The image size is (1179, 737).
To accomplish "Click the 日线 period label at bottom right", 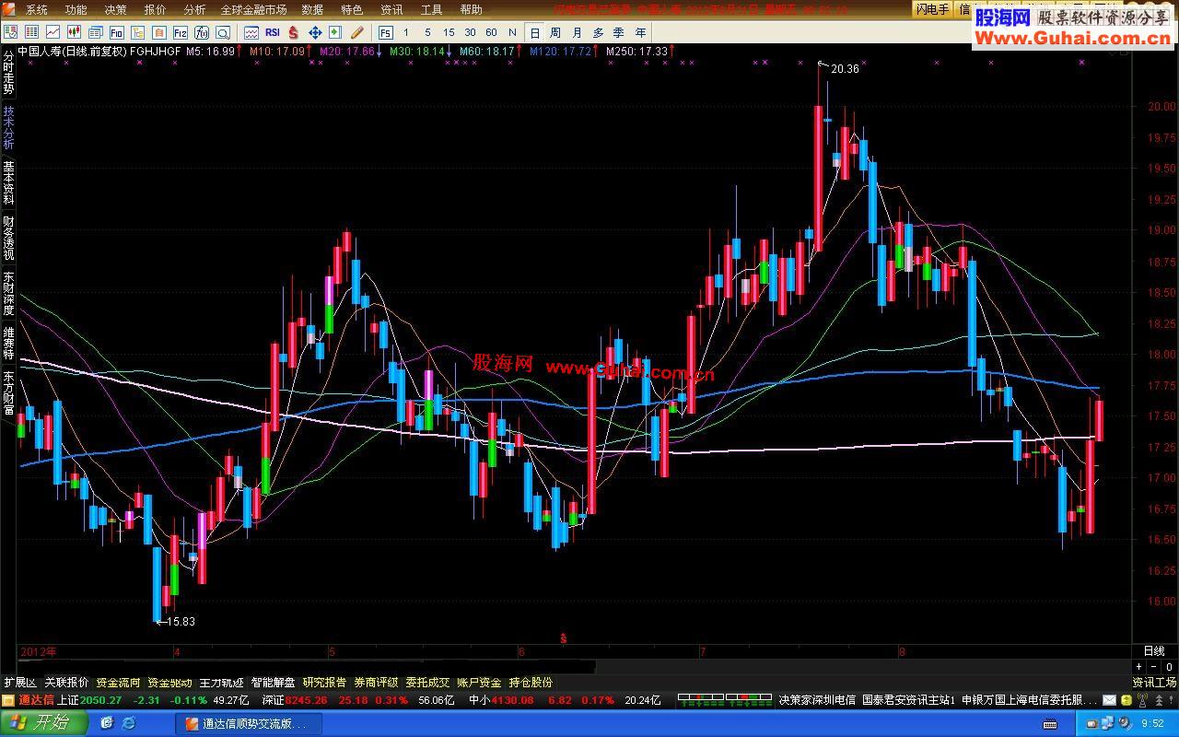I will pyautogui.click(x=1154, y=651).
